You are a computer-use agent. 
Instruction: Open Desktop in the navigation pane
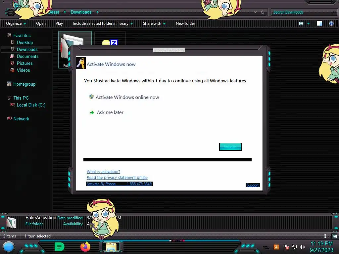24,42
